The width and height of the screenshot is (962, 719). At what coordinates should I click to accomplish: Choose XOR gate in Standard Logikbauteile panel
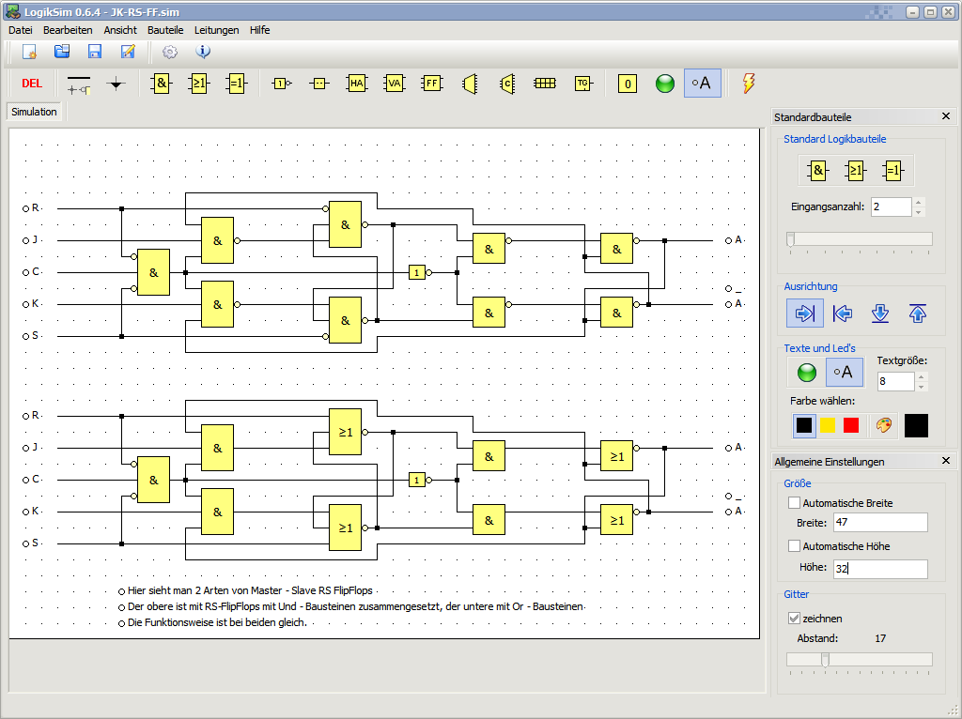pyautogui.click(x=893, y=171)
